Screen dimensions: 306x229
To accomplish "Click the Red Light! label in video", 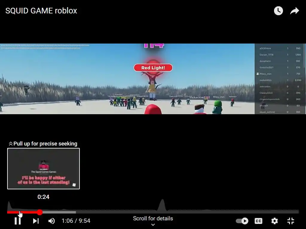I will tap(153, 68).
